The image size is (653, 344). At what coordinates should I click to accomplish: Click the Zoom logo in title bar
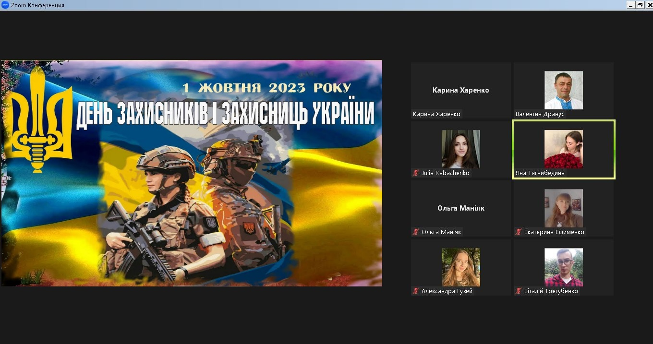(x=5, y=5)
